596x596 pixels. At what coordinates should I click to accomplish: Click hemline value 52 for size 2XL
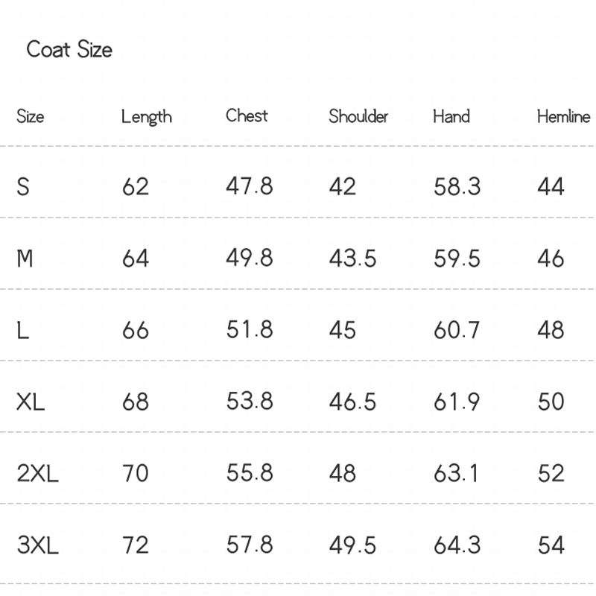click(x=551, y=474)
